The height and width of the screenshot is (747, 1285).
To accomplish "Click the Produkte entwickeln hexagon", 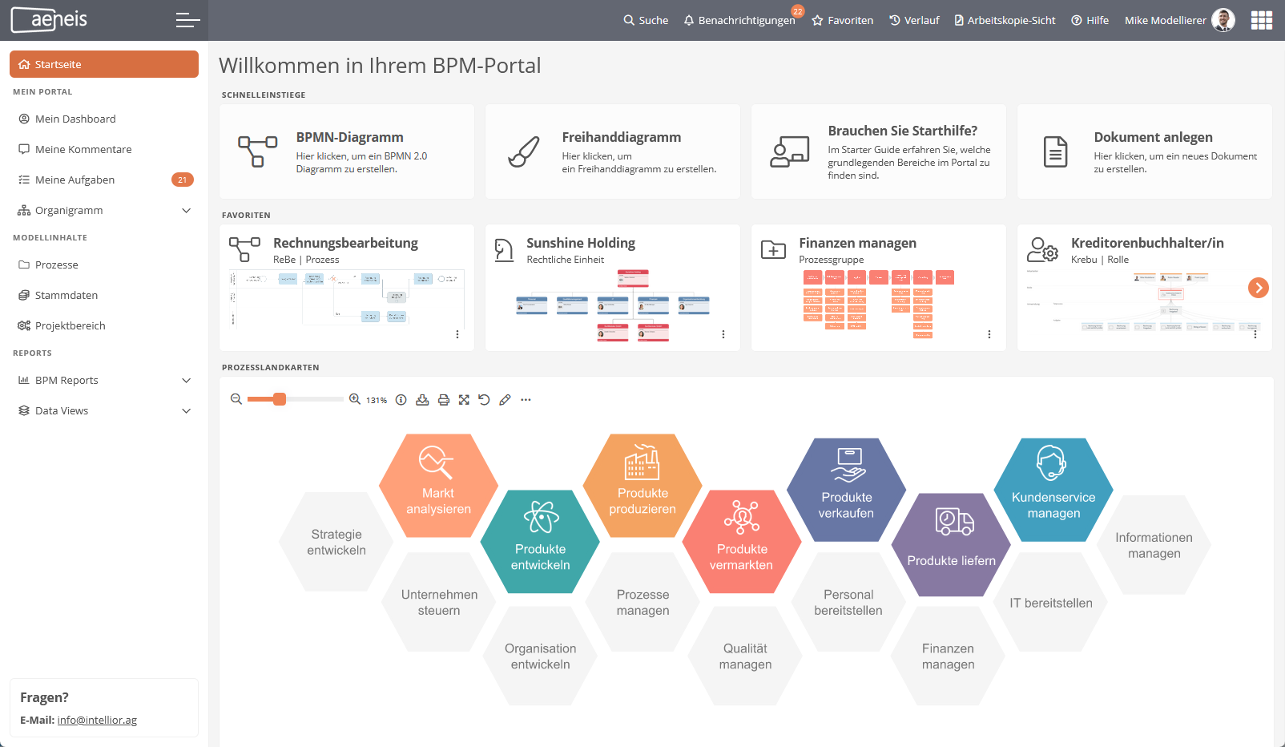I will tap(541, 541).
